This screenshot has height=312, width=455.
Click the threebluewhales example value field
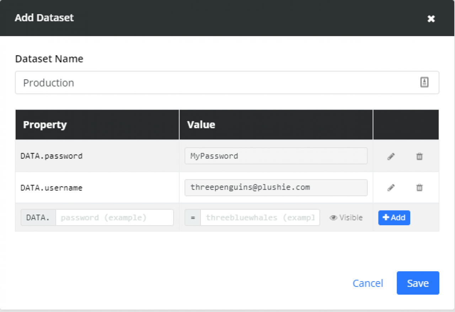point(260,217)
